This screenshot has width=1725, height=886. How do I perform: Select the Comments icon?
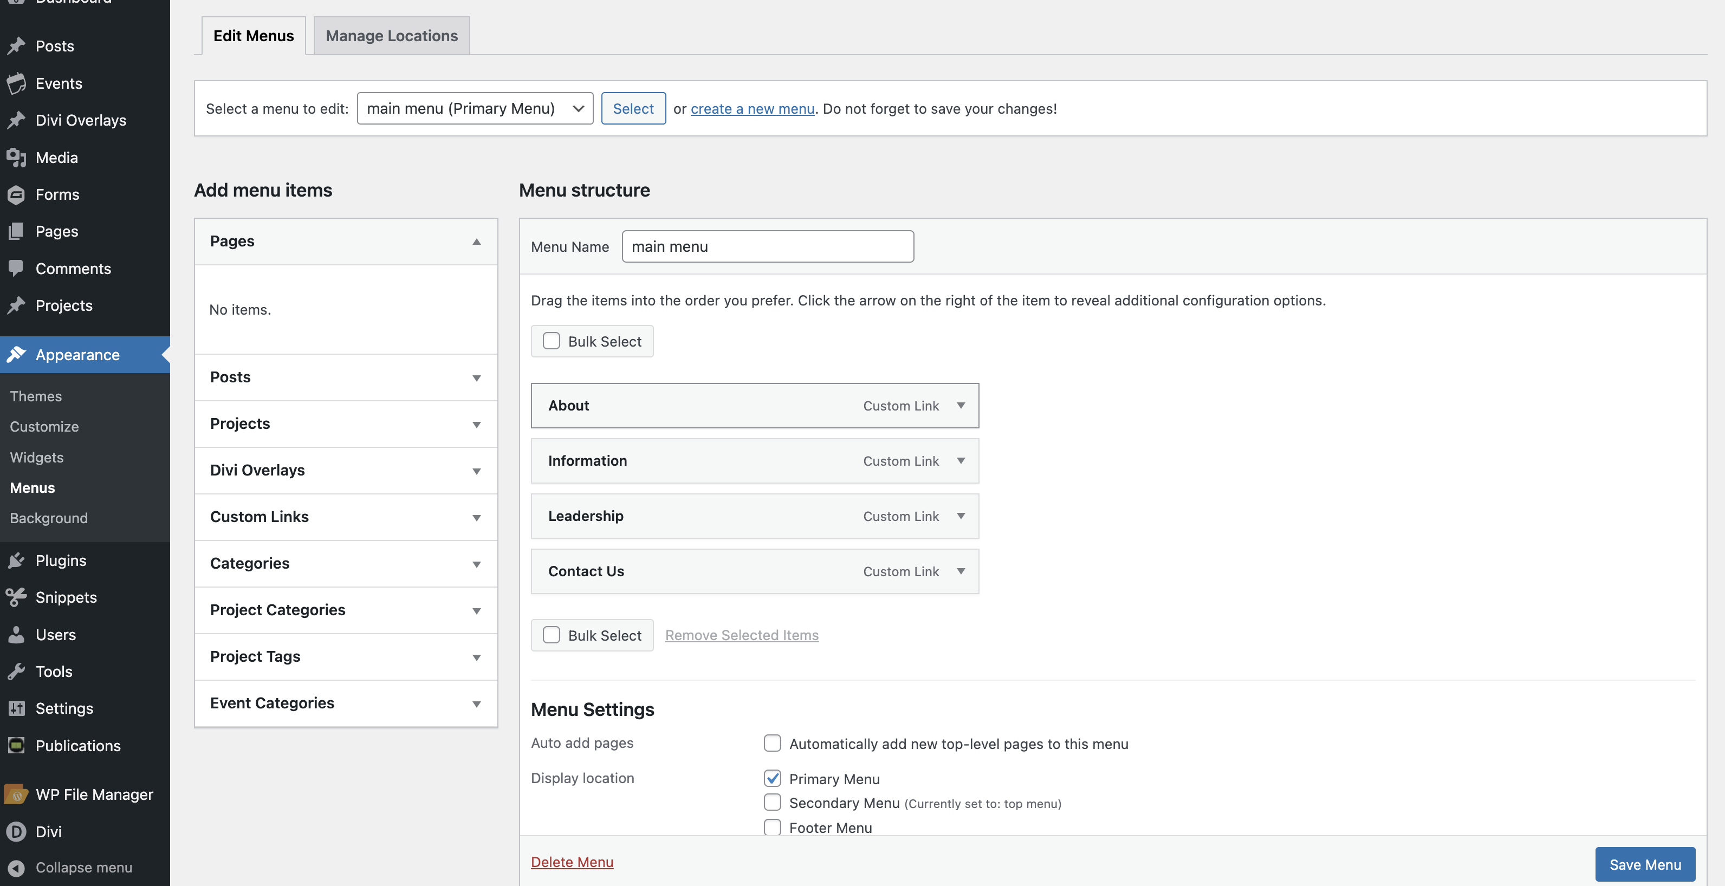(18, 268)
